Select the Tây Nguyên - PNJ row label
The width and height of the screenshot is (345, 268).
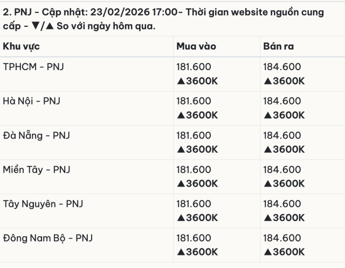[43, 204]
